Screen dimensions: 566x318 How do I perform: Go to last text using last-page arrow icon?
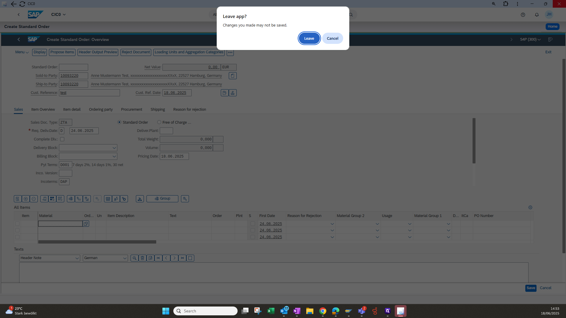182,258
